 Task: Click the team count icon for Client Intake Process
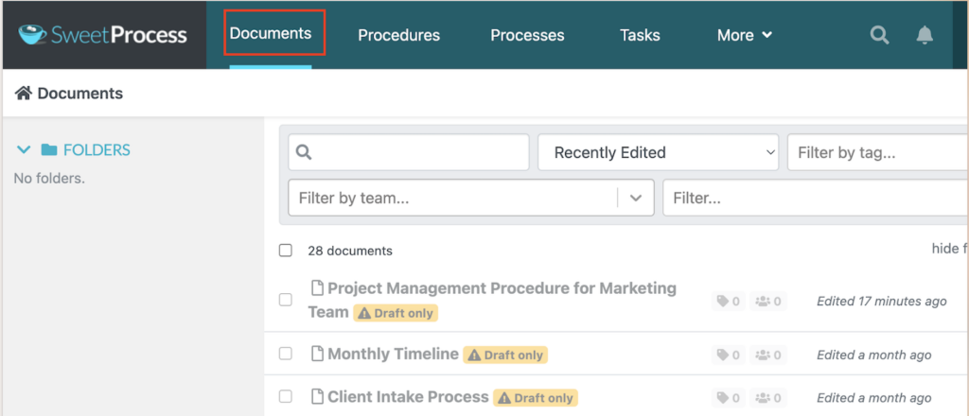coord(763,398)
